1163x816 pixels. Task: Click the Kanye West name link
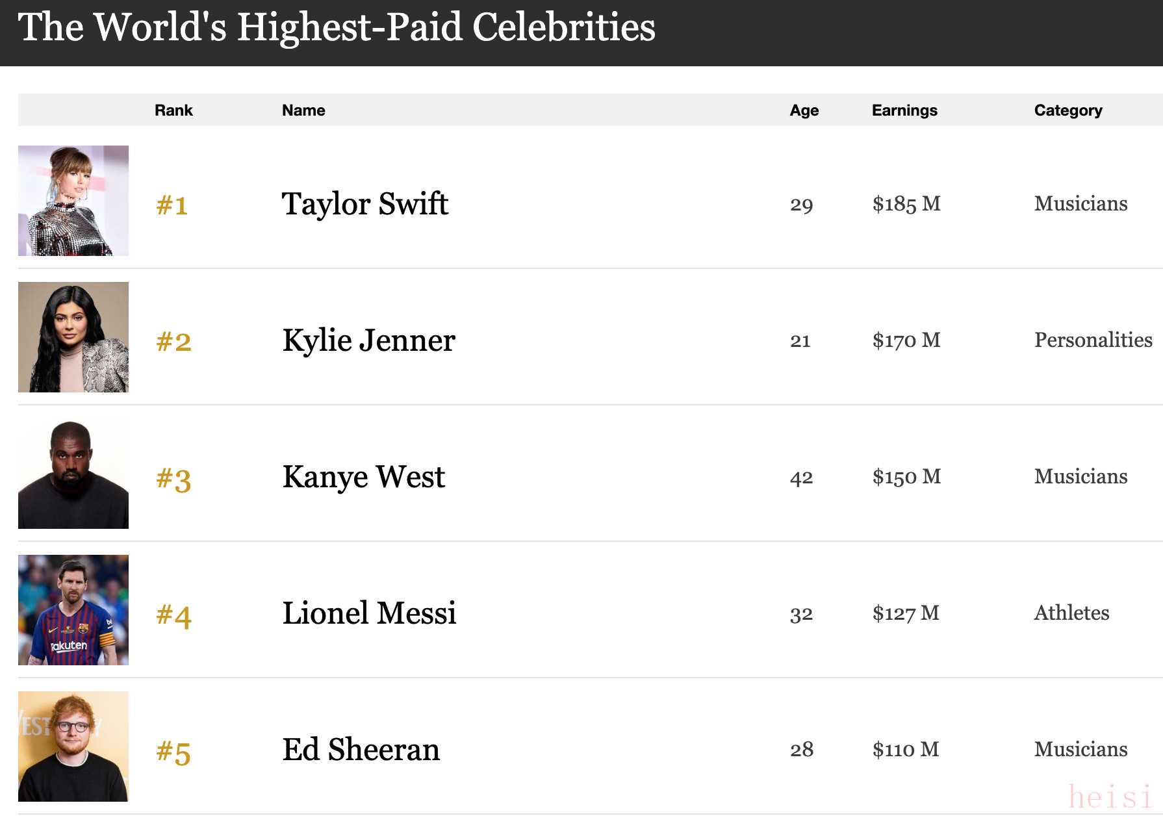click(364, 477)
